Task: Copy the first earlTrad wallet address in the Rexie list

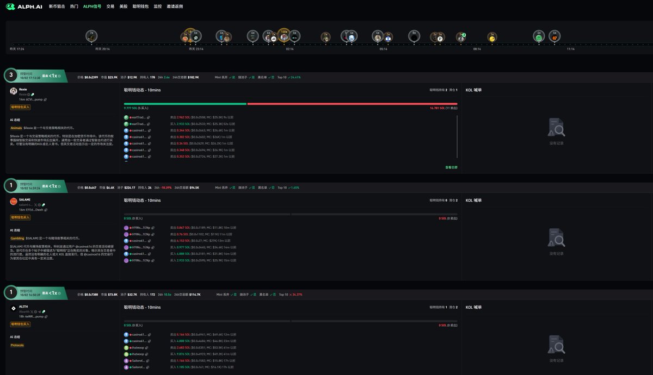Action: tap(149, 117)
